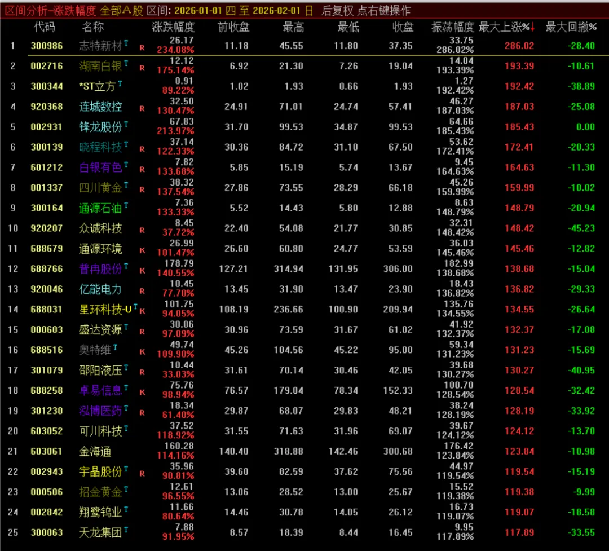Click the K marker beside 卓易信息
Image resolution: width=609 pixels, height=551 pixels.
pyautogui.click(x=142, y=393)
